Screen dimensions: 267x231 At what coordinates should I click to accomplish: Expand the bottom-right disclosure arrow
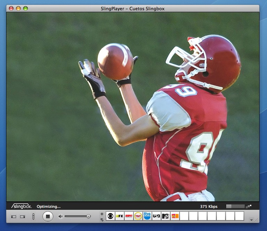click(251, 220)
